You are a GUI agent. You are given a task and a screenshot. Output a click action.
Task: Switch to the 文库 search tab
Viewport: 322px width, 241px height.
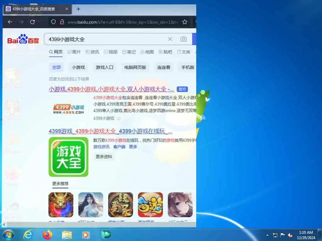click(x=184, y=52)
